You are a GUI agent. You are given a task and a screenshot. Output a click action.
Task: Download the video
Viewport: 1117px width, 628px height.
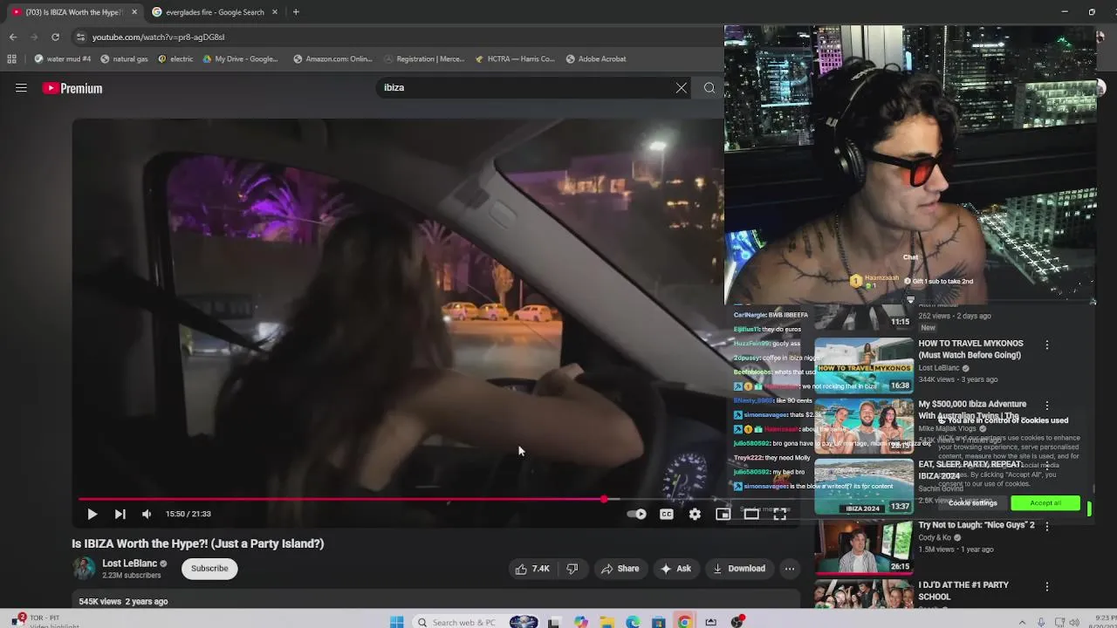coord(739,569)
